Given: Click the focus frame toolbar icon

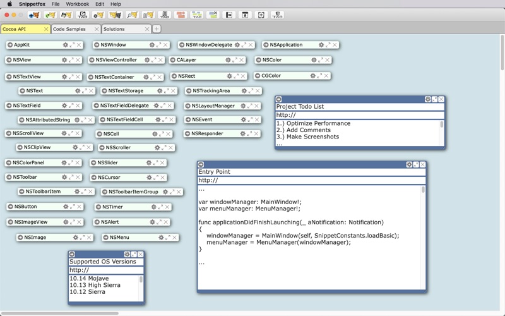Looking at the screenshot, I should click(x=261, y=15).
